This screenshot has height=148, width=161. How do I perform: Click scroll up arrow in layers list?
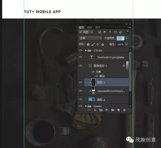click(130, 50)
